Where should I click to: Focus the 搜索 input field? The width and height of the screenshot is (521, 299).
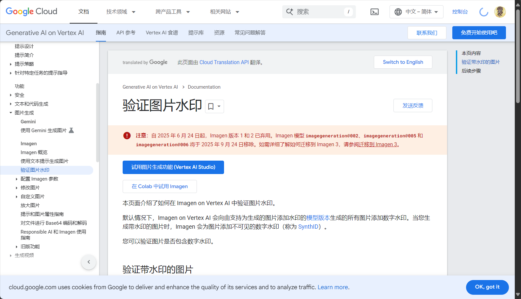pyautogui.click(x=319, y=12)
